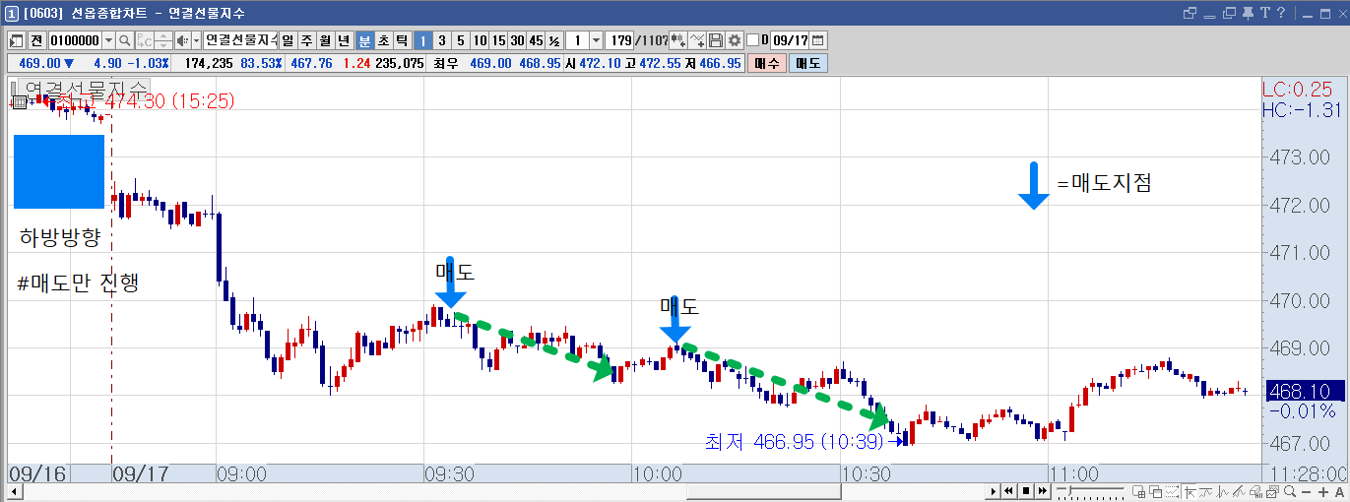Click the line-cross tool icon beside save
This screenshot has height=502, width=1350.
(x=696, y=40)
